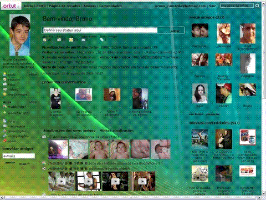Click the plus icon to add apps
Viewport: 266px width, 200px height.
click(5, 113)
